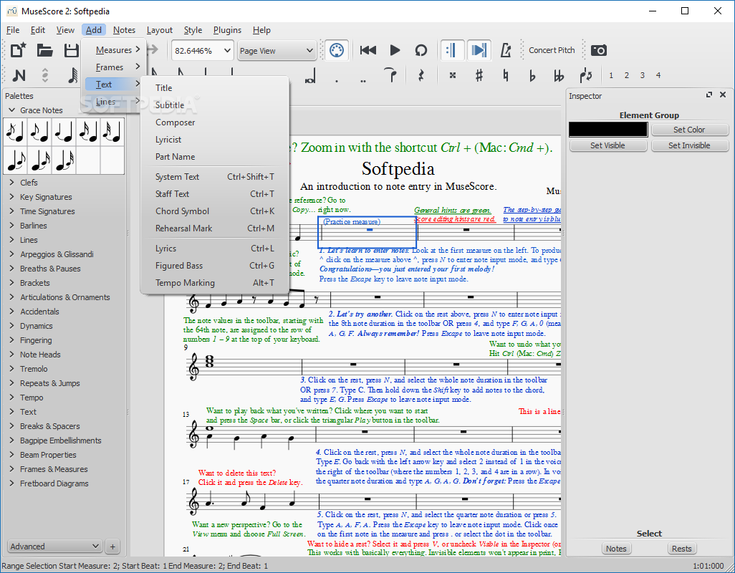Open the Plugins menu
Screen dimensions: 735x573
tap(227, 30)
